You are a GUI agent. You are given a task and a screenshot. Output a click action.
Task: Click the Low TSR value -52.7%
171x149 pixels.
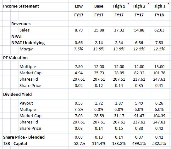coord(79,143)
